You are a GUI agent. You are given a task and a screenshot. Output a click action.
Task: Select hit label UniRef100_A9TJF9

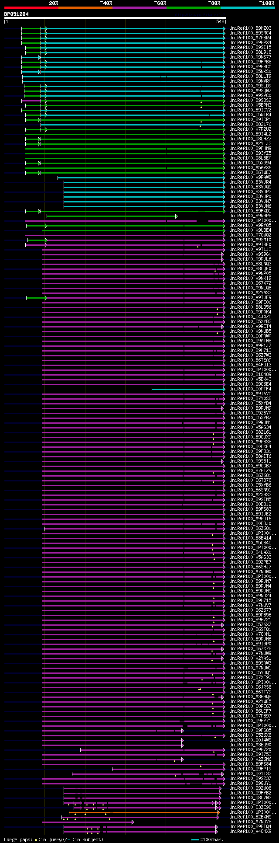point(250,297)
